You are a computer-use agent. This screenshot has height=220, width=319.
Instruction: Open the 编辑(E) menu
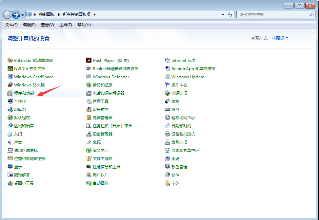tap(29, 25)
